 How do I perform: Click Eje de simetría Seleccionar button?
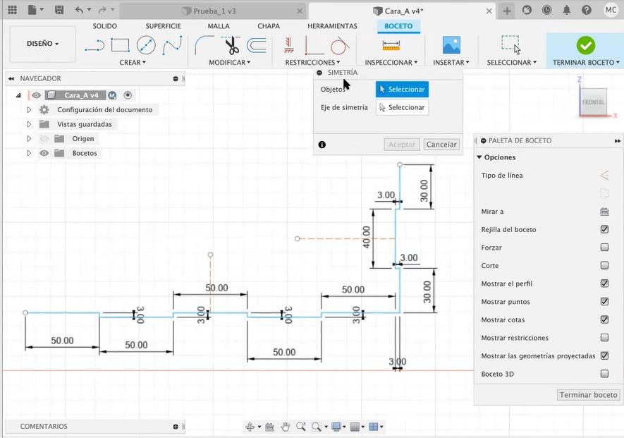pyautogui.click(x=402, y=107)
